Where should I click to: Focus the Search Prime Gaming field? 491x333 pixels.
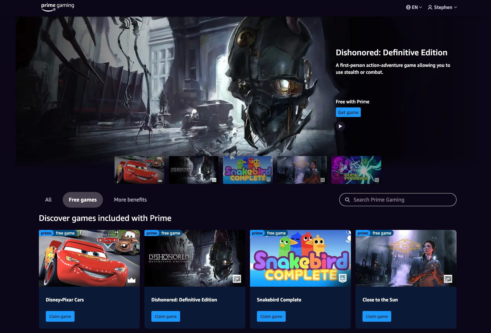click(x=398, y=200)
